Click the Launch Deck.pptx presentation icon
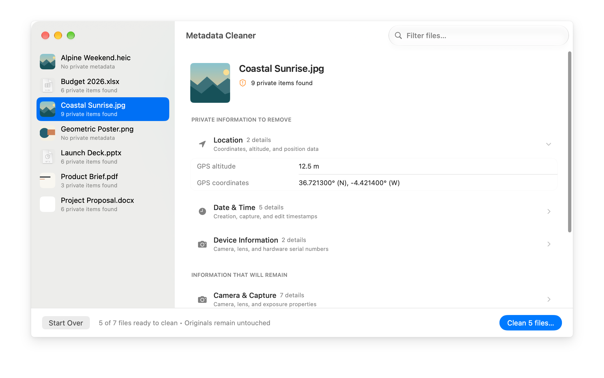Viewport: 604px width, 378px height. click(48, 157)
